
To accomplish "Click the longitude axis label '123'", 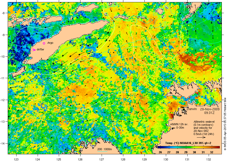I will click(16, 159).
